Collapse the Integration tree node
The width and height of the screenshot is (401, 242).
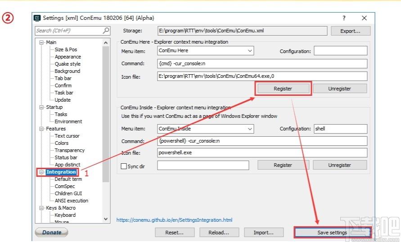tap(41, 172)
